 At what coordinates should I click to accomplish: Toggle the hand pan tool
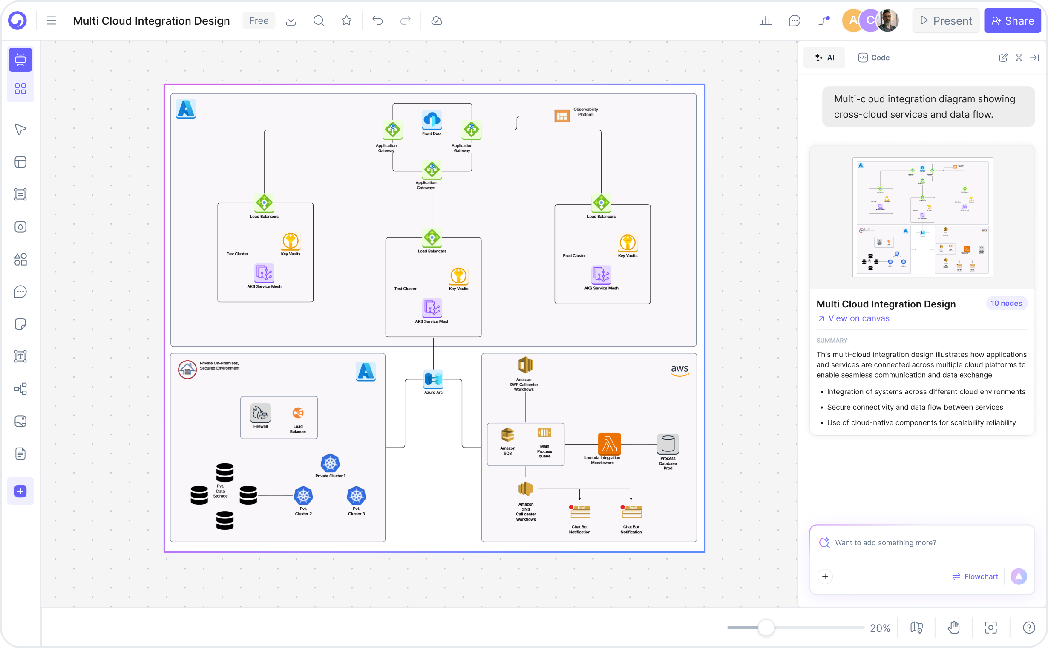point(953,628)
